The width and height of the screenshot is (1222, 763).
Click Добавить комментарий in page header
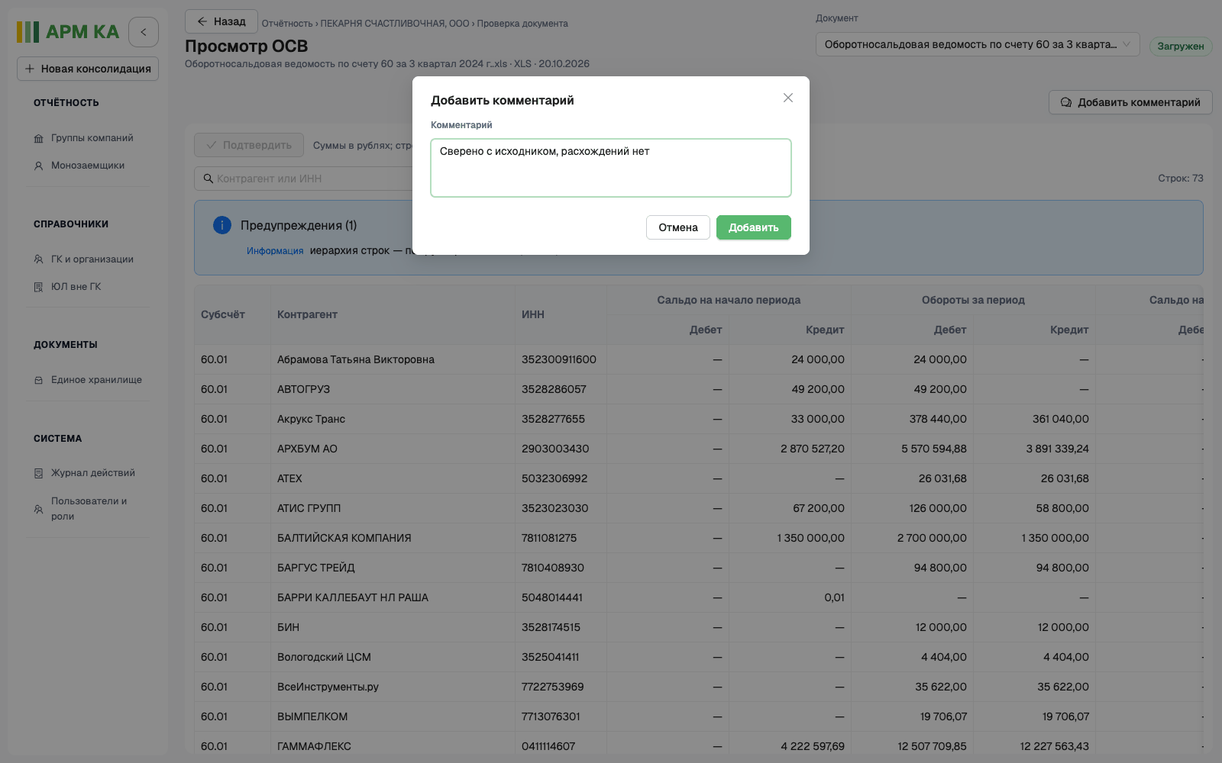1130,102
